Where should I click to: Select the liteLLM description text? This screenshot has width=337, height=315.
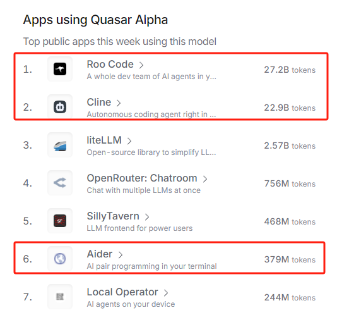pyautogui.click(x=151, y=152)
